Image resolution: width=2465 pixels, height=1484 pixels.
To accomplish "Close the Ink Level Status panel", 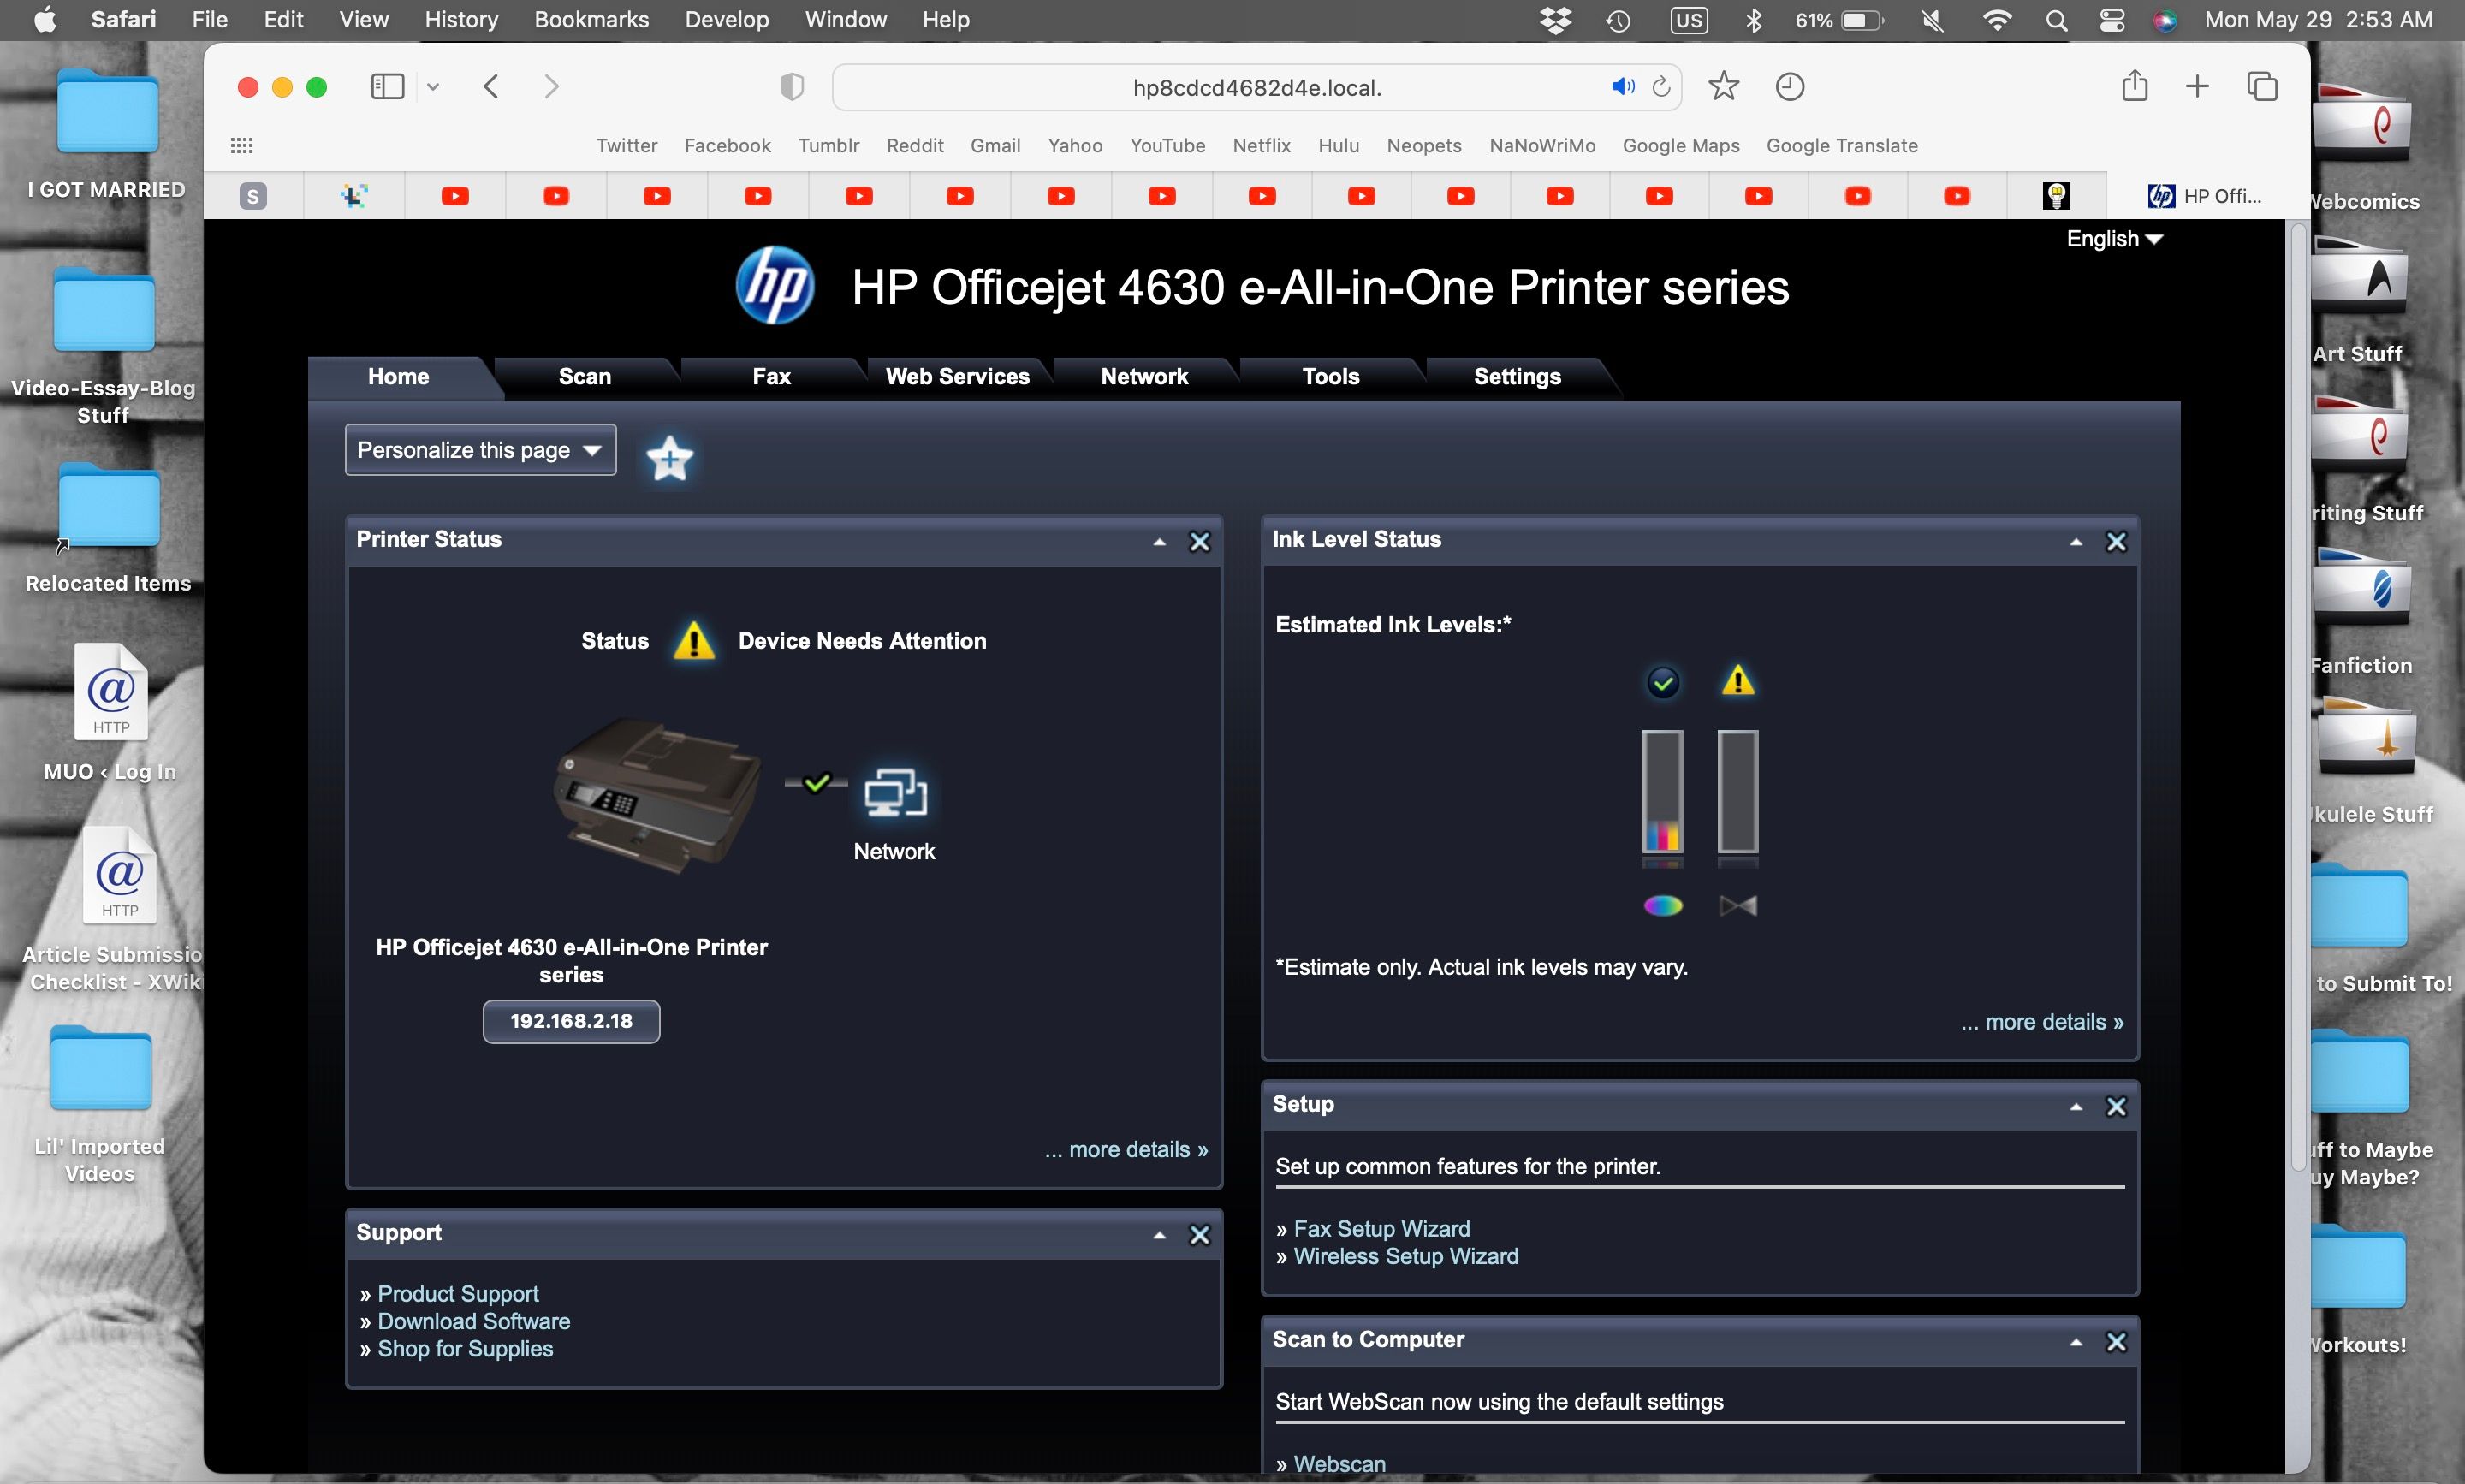I will [x=2116, y=542].
